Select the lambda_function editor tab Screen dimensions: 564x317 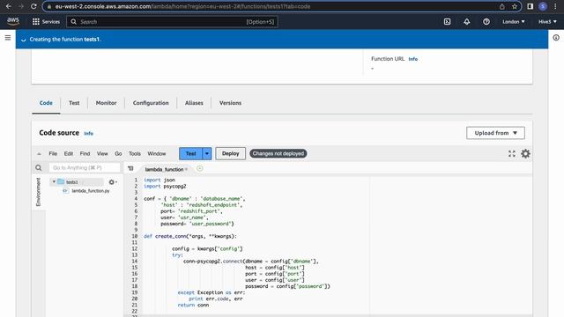click(x=165, y=169)
